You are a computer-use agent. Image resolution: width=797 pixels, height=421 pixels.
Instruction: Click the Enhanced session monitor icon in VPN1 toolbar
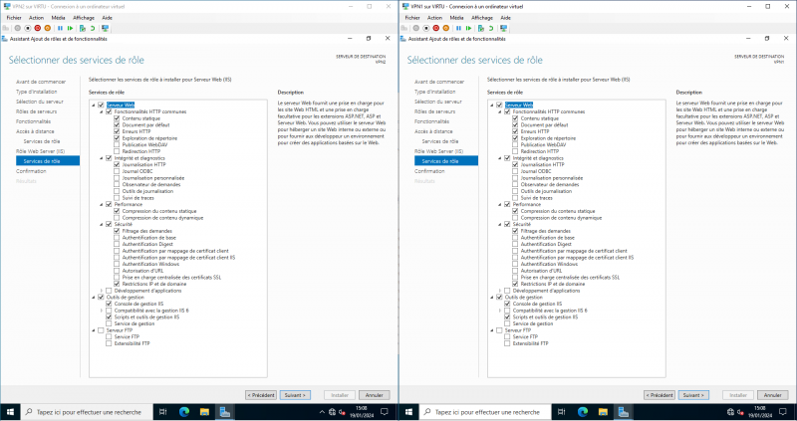point(504,28)
